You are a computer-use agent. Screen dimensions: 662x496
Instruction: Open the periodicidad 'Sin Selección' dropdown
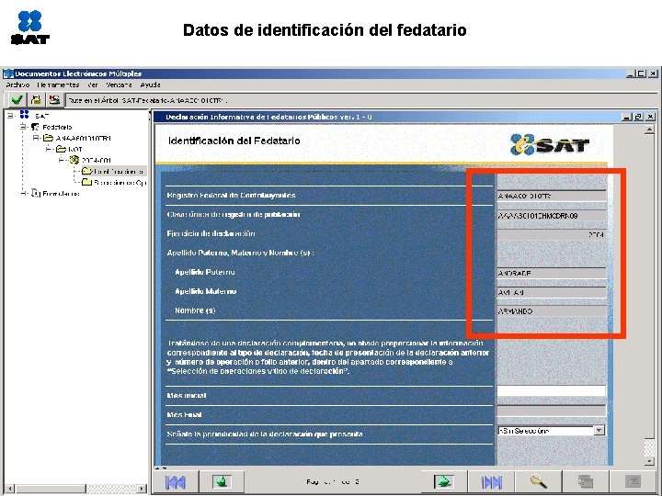[x=599, y=431]
